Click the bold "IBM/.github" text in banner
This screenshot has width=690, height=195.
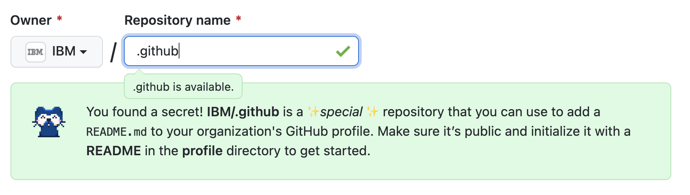tap(243, 112)
